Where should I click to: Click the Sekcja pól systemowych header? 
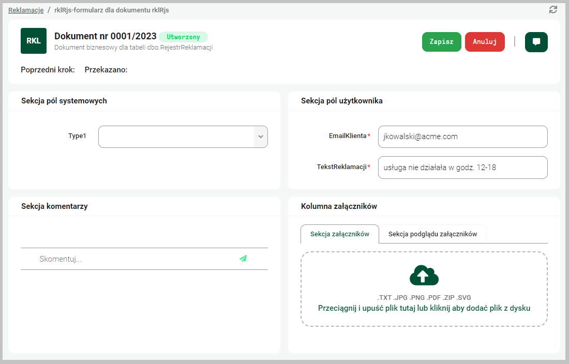[x=64, y=101]
